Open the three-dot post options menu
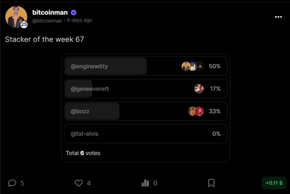Screen dimensions: 290x194 278,17
